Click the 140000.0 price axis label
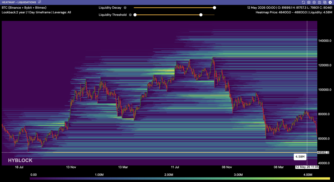Image resolution: width=334 pixels, height=182 pixels. pyautogui.click(x=325, y=41)
